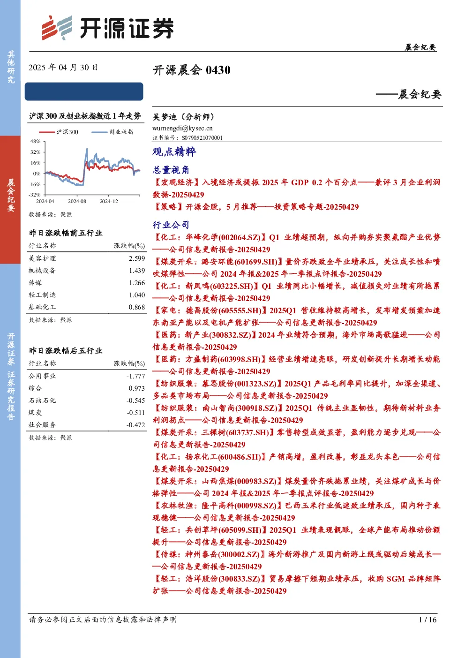Click the 机械设备 row value 1.439
The height and width of the screenshot is (658, 465).
[x=137, y=271]
